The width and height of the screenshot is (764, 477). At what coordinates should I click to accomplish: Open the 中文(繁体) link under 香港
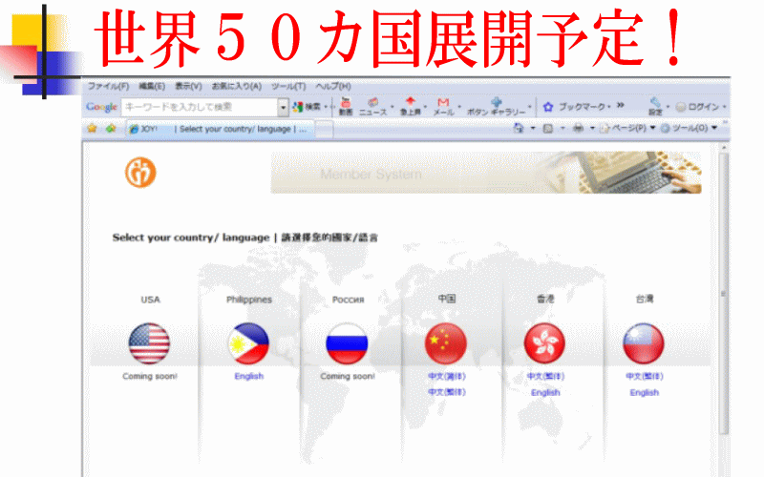(x=545, y=376)
